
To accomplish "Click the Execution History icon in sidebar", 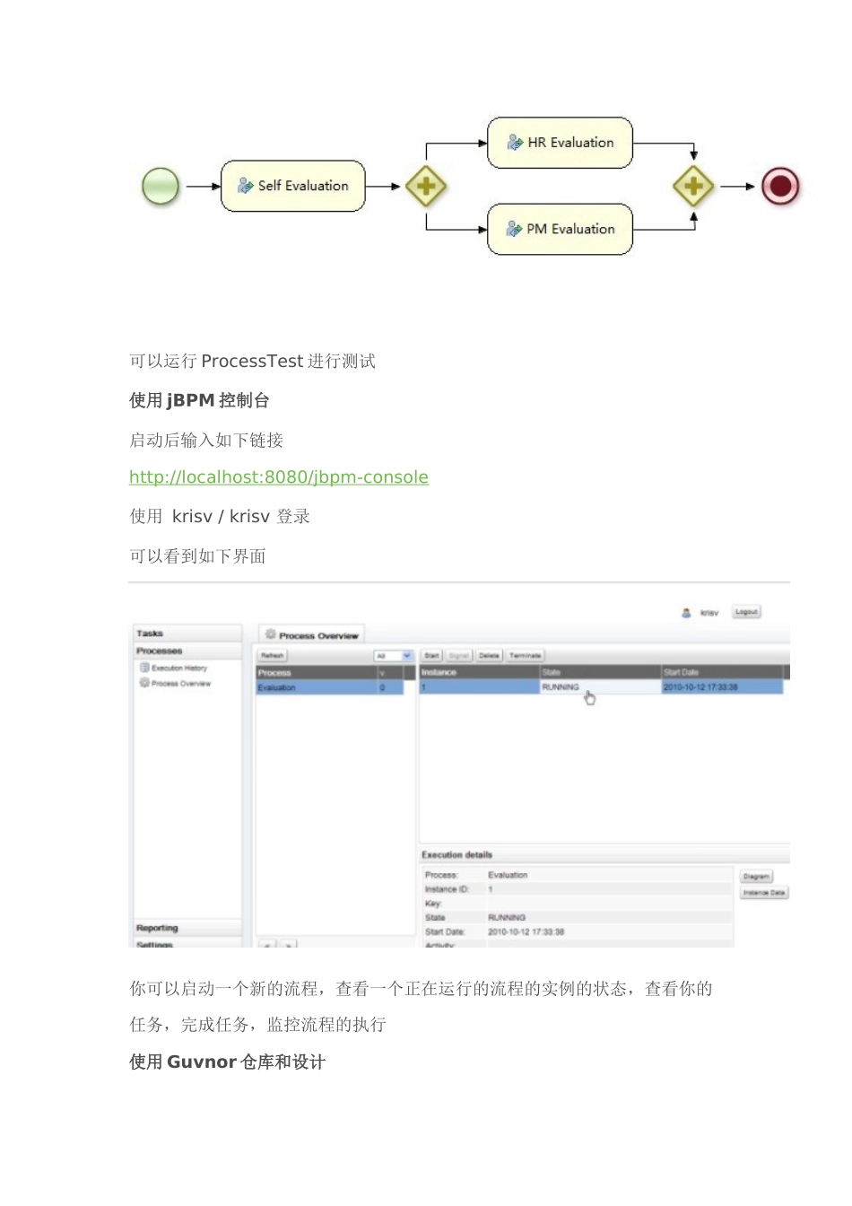I will pyautogui.click(x=144, y=668).
